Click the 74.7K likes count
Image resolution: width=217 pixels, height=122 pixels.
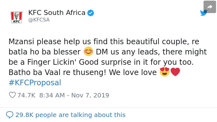[x=26, y=95]
